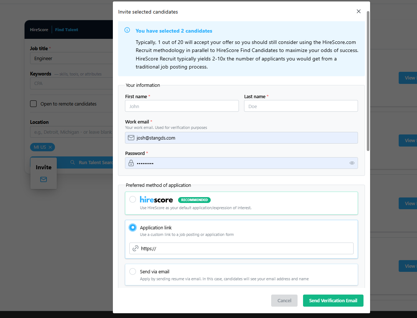
Task: Click into the Password field
Action: point(241,163)
